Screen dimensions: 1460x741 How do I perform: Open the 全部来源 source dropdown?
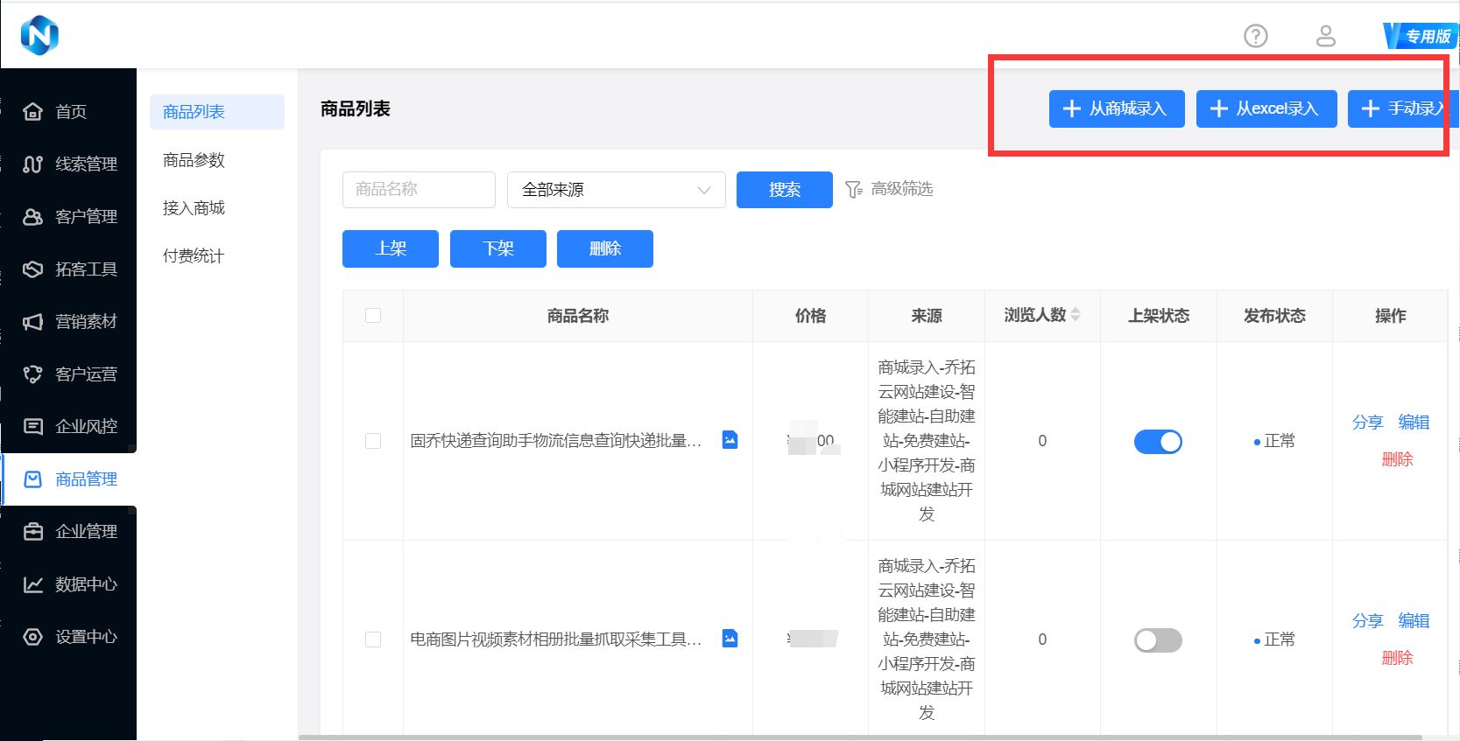point(617,190)
